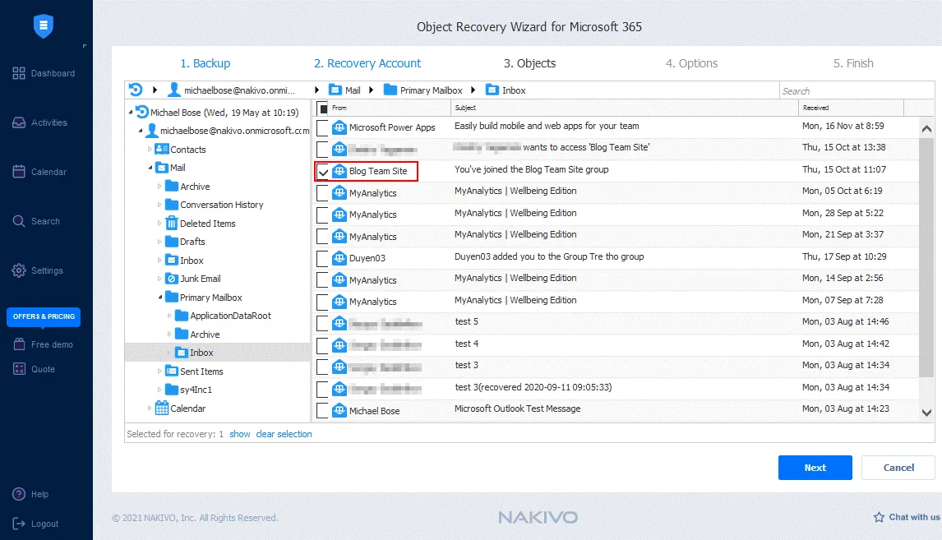This screenshot has width=942, height=540.
Task: Expand the Contacts tree node
Action: [x=150, y=150]
